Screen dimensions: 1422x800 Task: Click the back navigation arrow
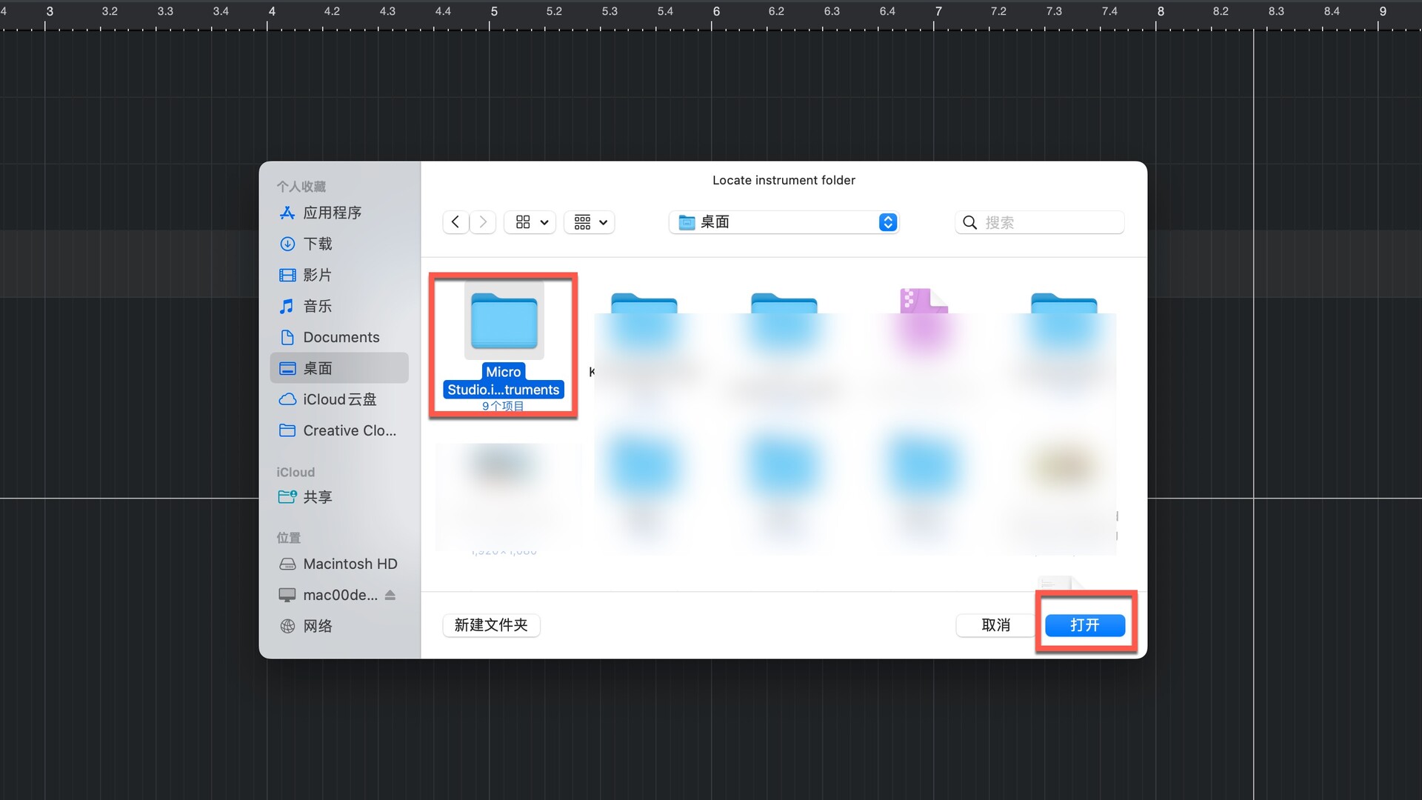pos(455,222)
